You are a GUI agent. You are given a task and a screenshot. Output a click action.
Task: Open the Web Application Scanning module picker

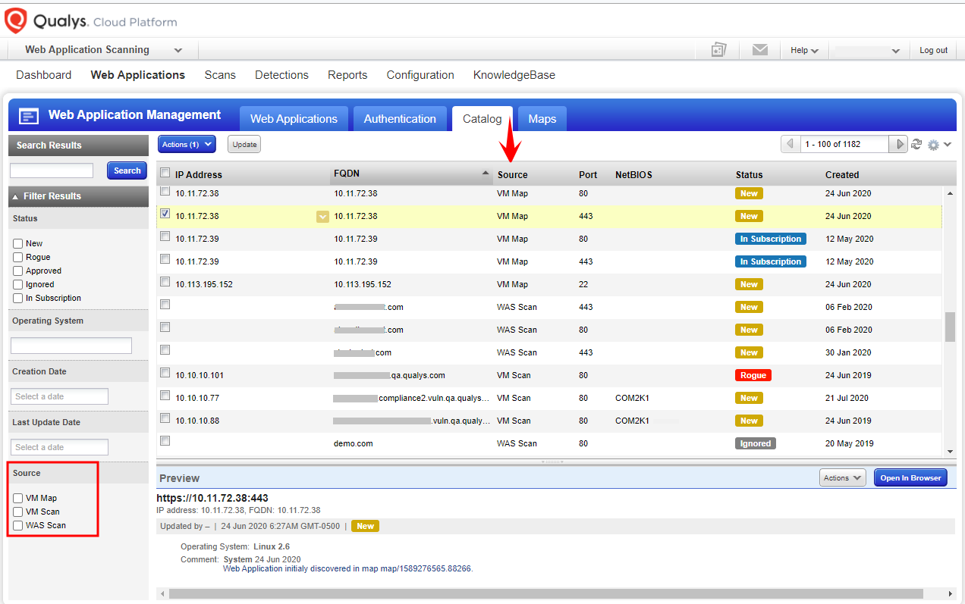(104, 50)
